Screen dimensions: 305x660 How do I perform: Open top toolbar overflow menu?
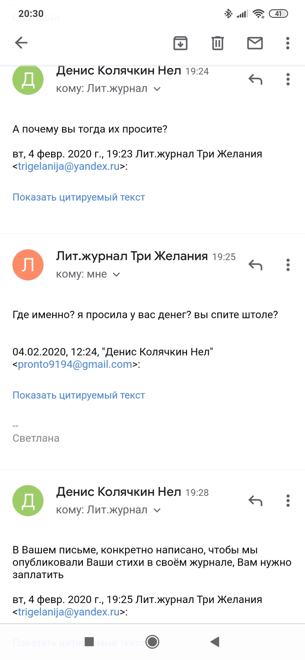(x=288, y=43)
